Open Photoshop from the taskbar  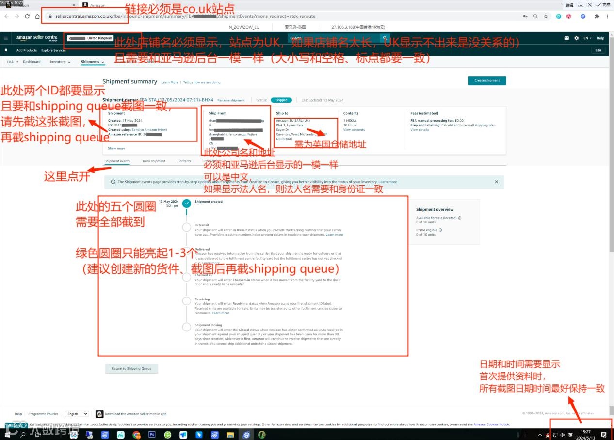pos(152,435)
